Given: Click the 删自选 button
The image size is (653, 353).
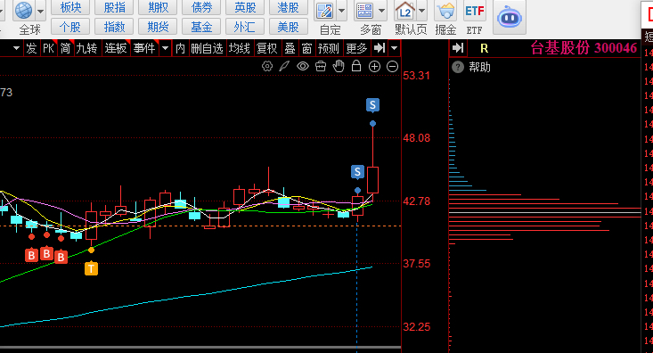Looking at the screenshot, I should point(207,48).
